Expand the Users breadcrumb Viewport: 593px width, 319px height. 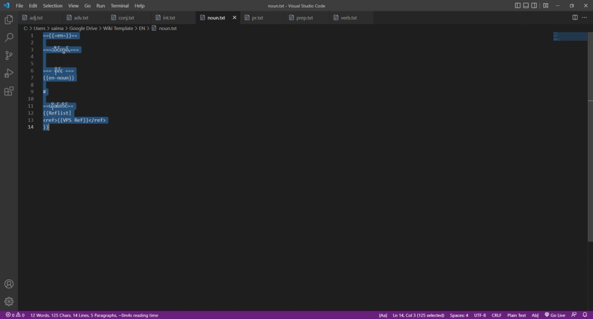tap(39, 28)
